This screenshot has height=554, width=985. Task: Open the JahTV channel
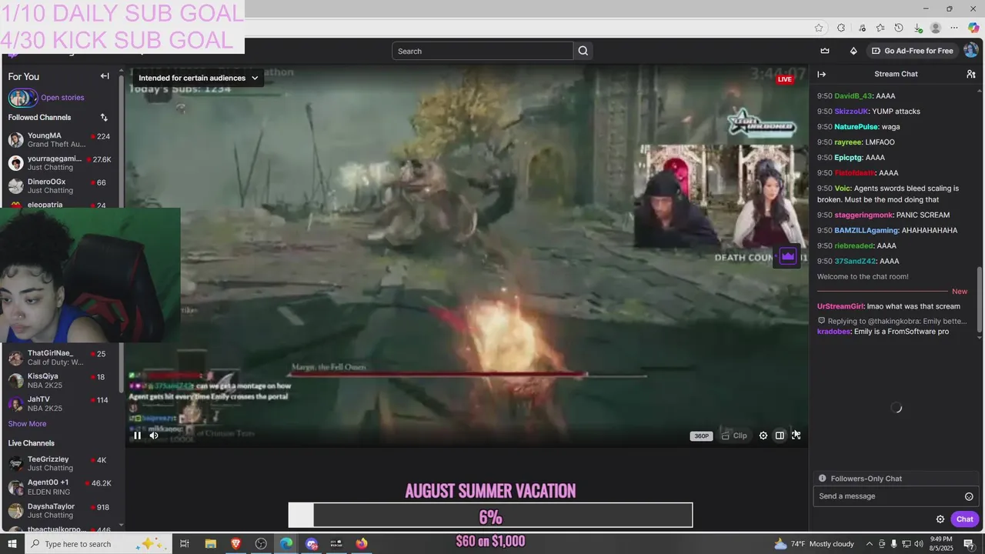(59, 403)
